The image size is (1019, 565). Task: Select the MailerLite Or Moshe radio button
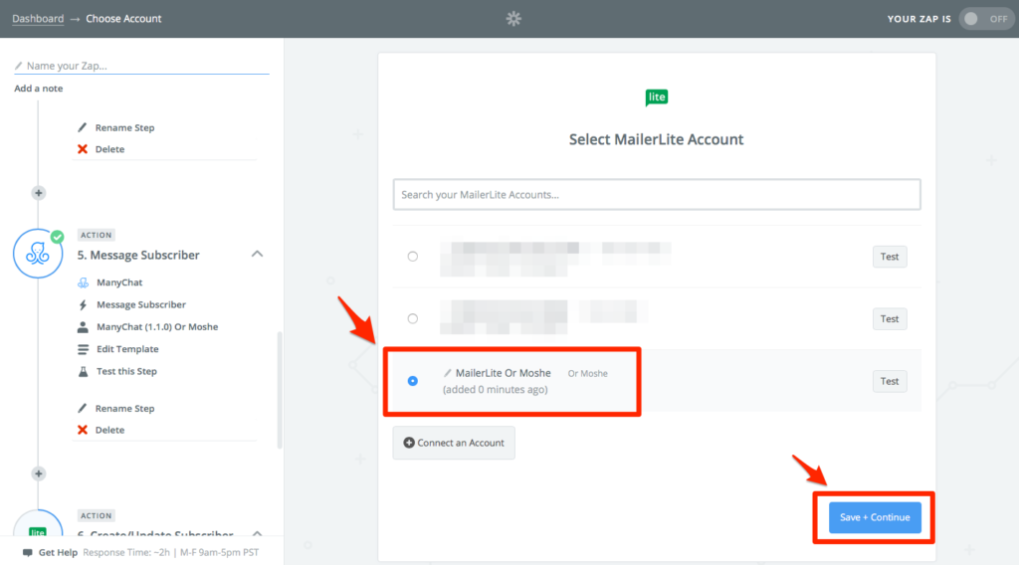[x=413, y=381]
